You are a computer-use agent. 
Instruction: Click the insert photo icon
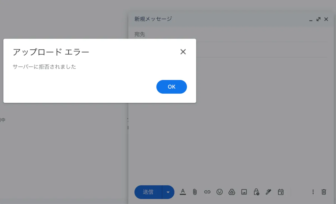click(244, 192)
